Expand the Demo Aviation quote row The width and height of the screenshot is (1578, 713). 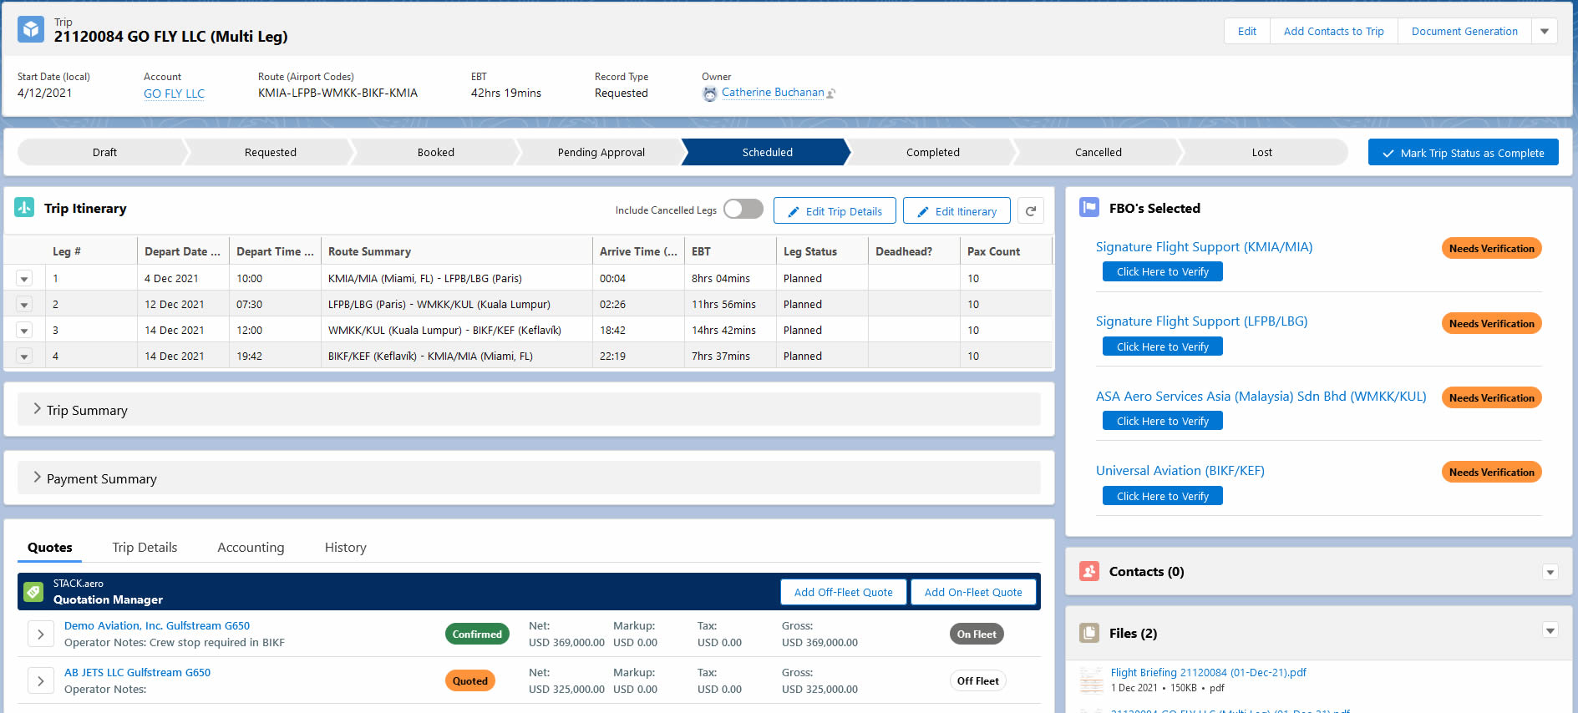coord(41,635)
